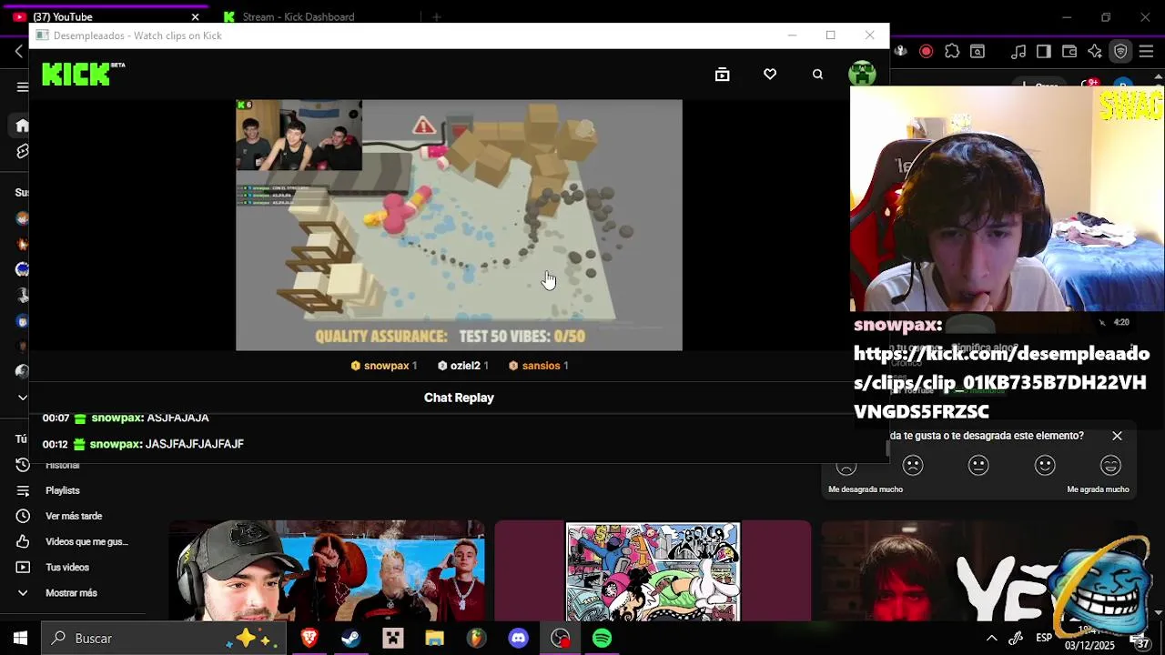Select very dissatisfied face in survey
This screenshot has height=655, width=1165.
click(846, 466)
